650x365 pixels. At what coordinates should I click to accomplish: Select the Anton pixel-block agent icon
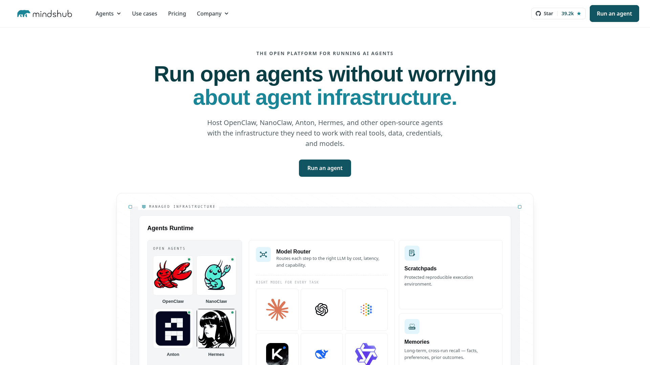pos(173,328)
